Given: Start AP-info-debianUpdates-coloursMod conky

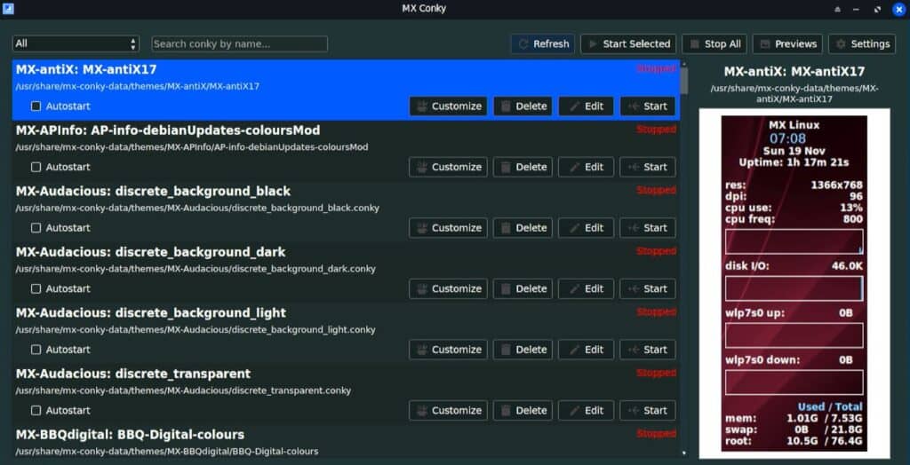Looking at the screenshot, I should click(x=648, y=167).
